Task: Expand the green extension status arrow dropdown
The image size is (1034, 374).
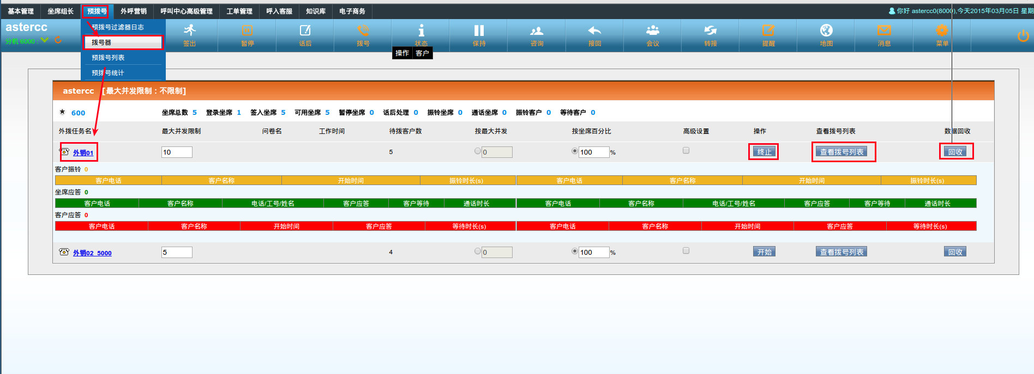Action: (x=45, y=40)
